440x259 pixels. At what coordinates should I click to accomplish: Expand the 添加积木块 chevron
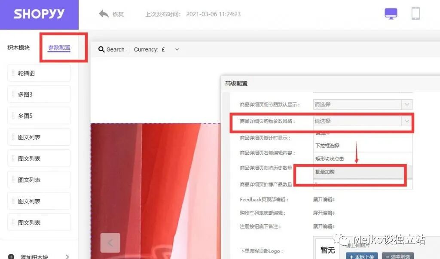click(x=67, y=256)
